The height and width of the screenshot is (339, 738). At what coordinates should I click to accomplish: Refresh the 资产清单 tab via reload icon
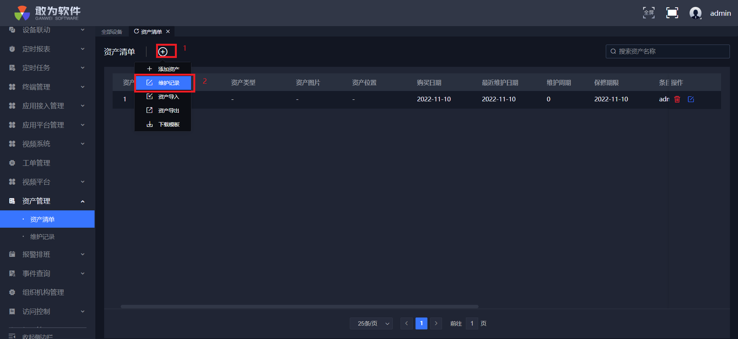(136, 31)
